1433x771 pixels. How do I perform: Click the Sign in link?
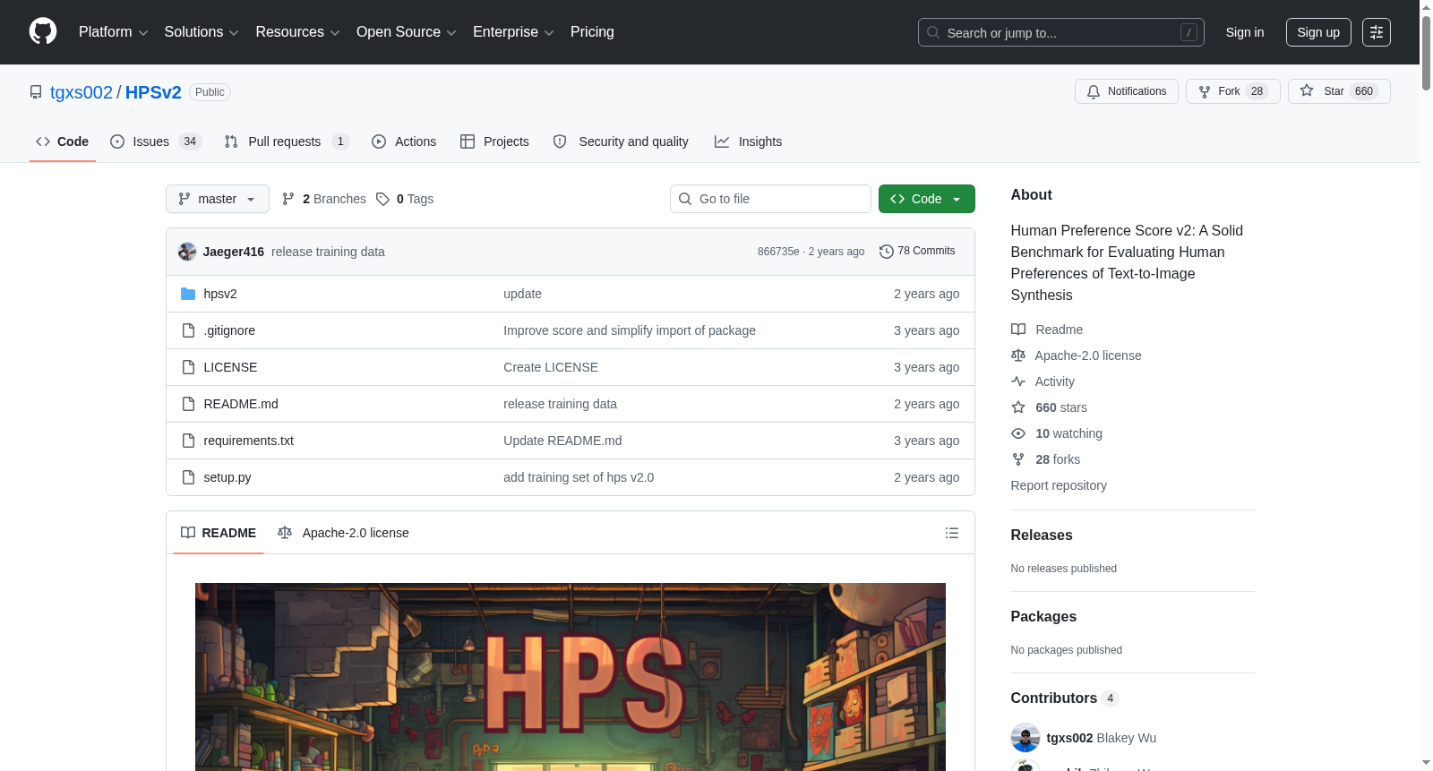[x=1245, y=32]
